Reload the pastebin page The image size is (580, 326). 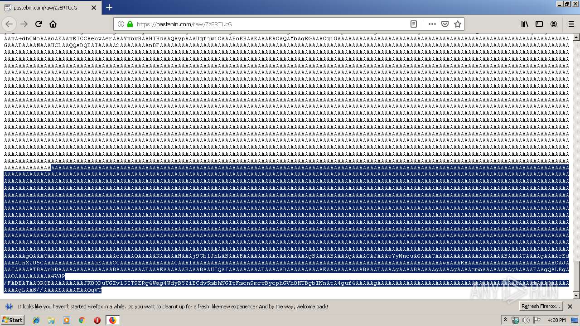pos(39,24)
